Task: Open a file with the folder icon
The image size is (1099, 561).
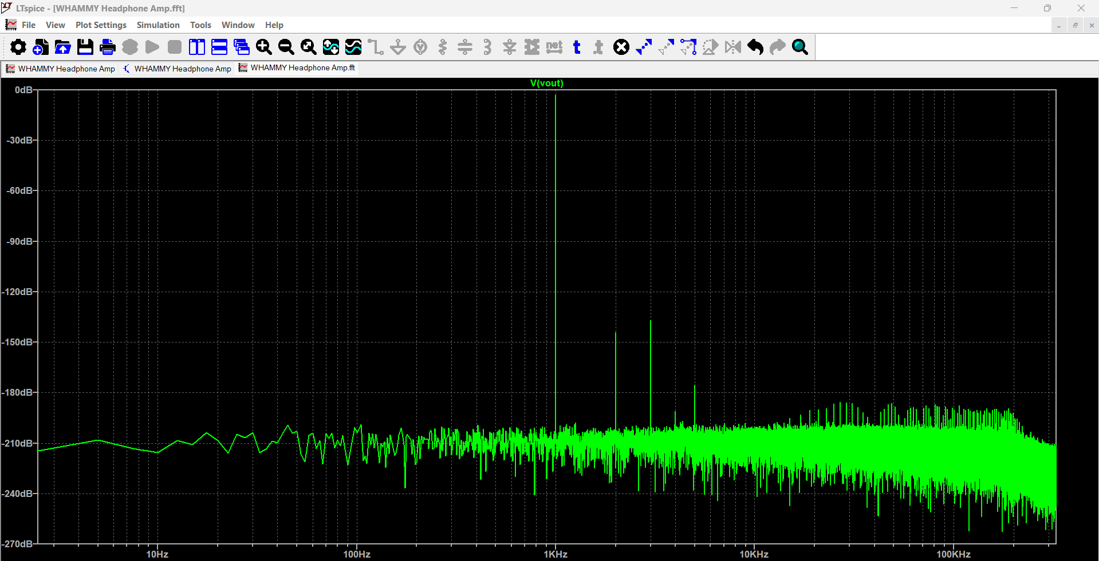Action: (x=63, y=47)
